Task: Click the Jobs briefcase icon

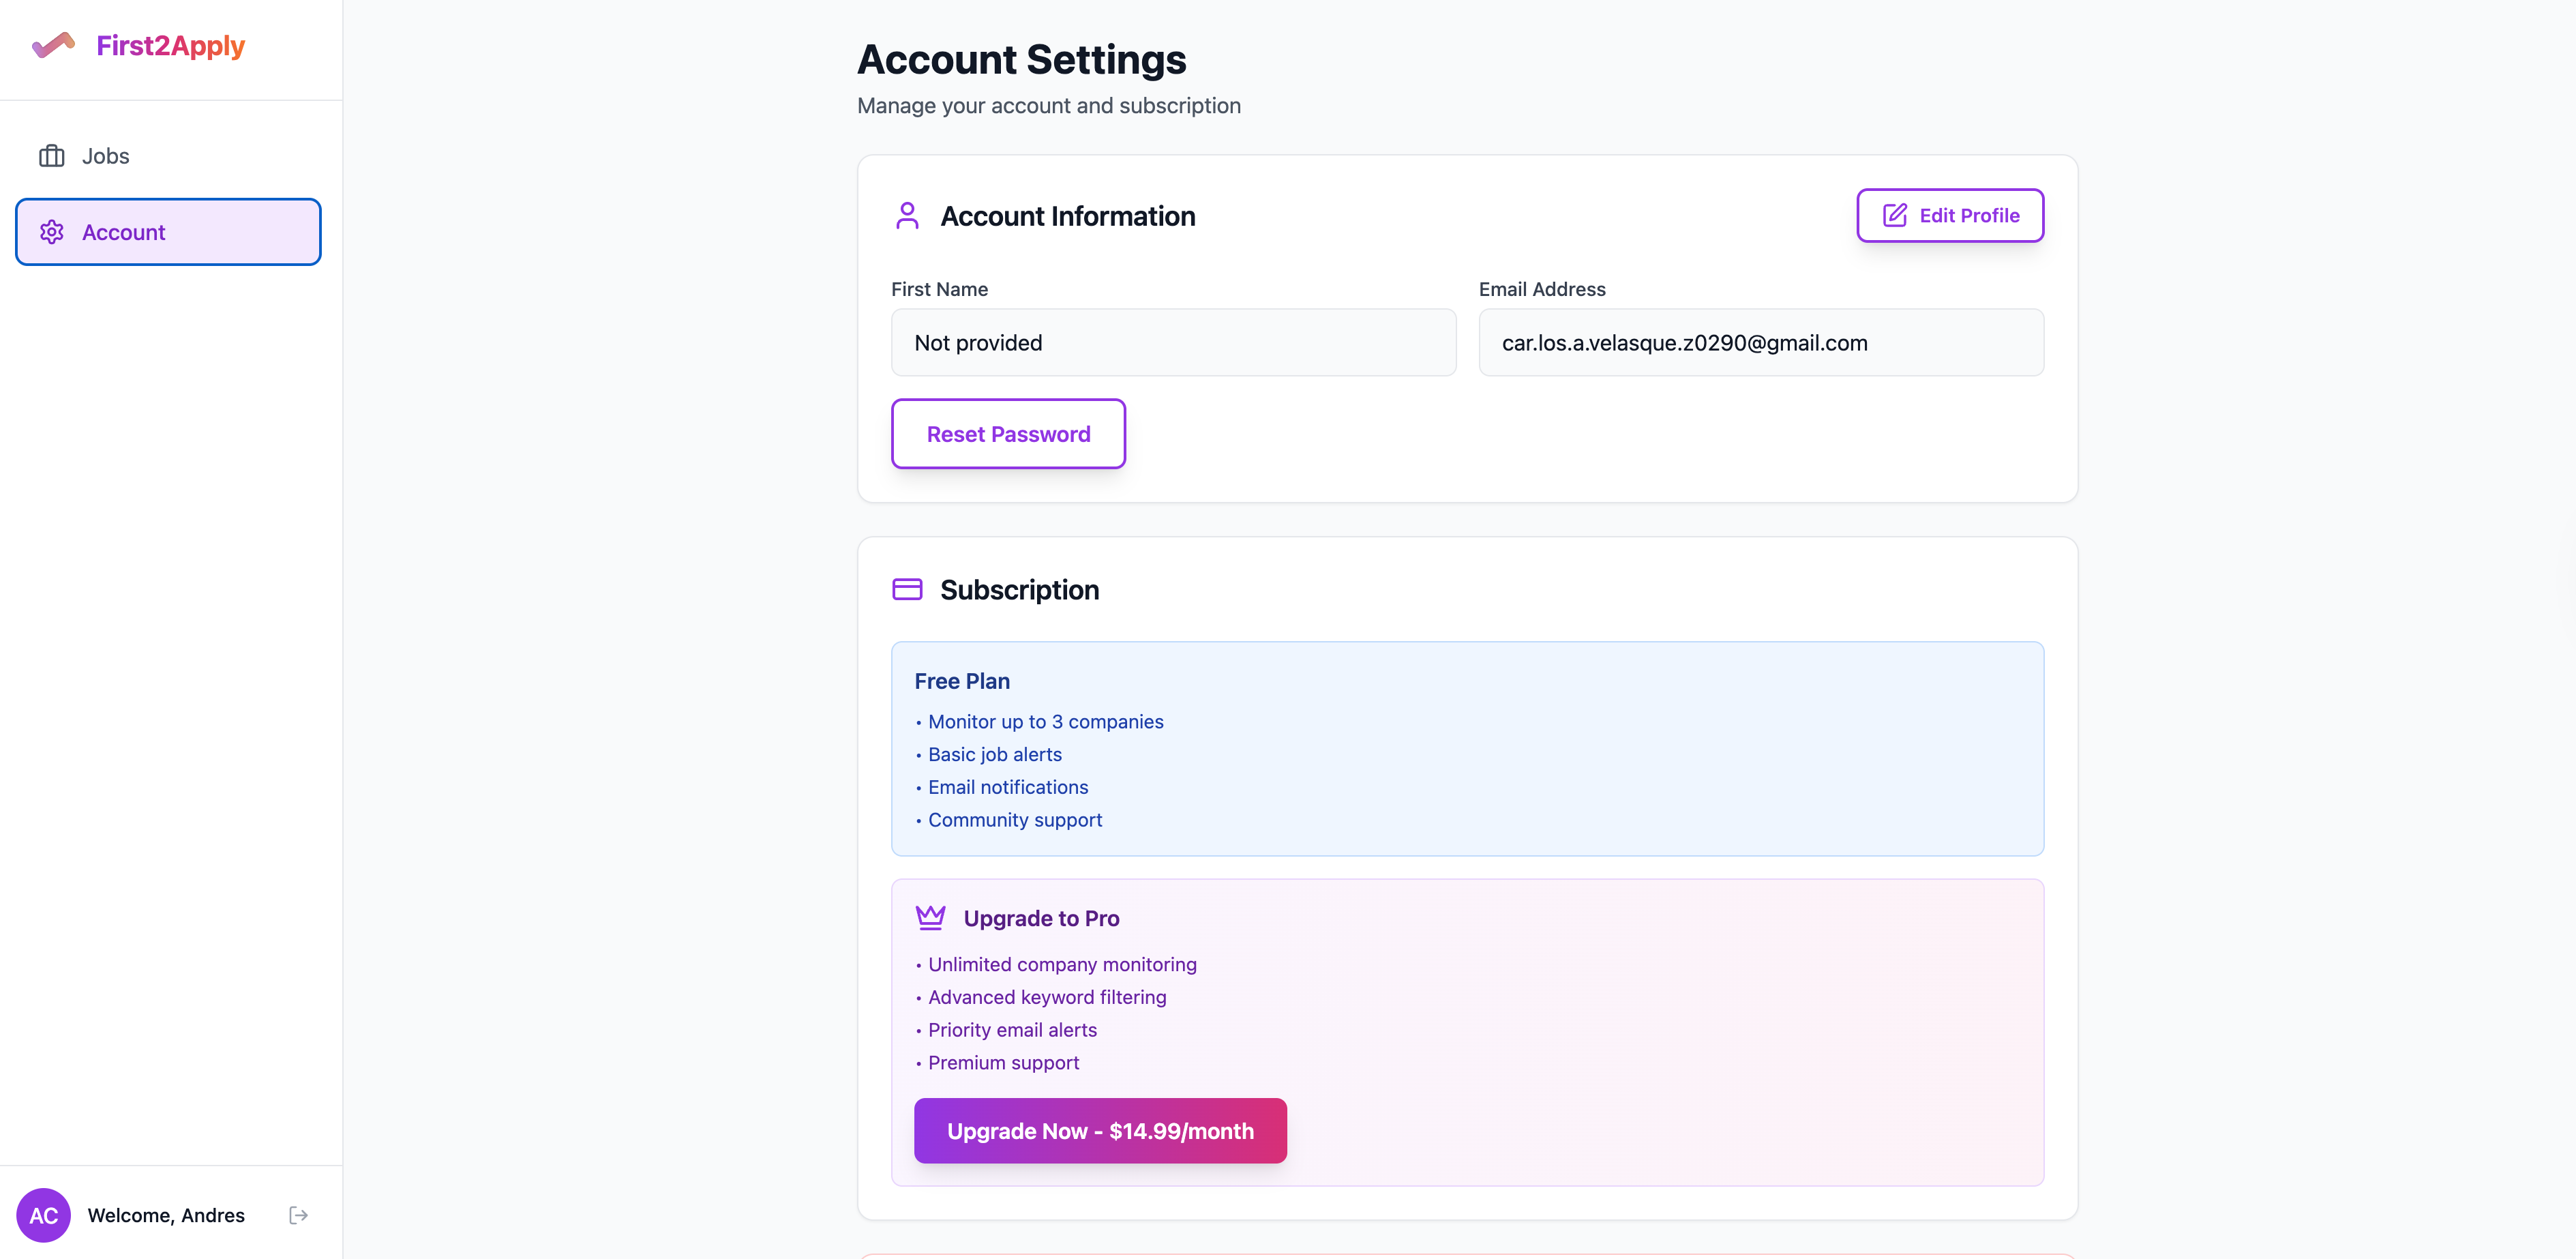Action: pyautogui.click(x=52, y=156)
